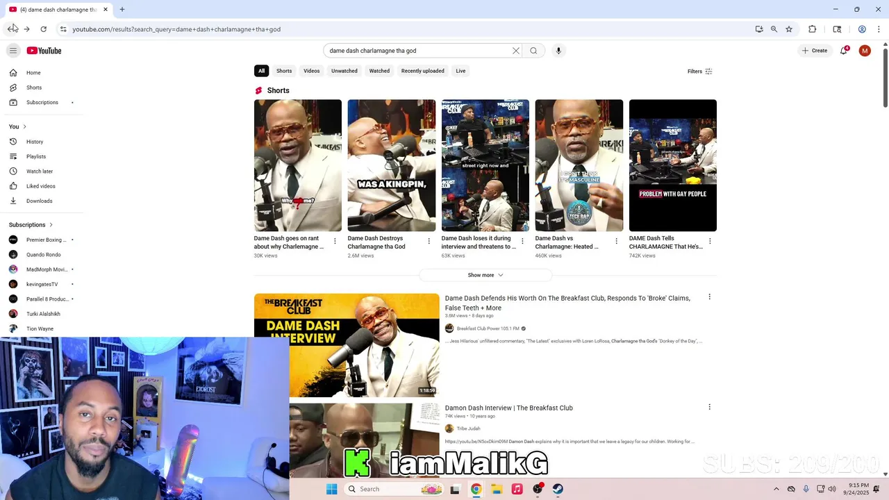Play the 'Dame Dash goes on rant' short
Viewport: 889px width, 500px height.
298,165
